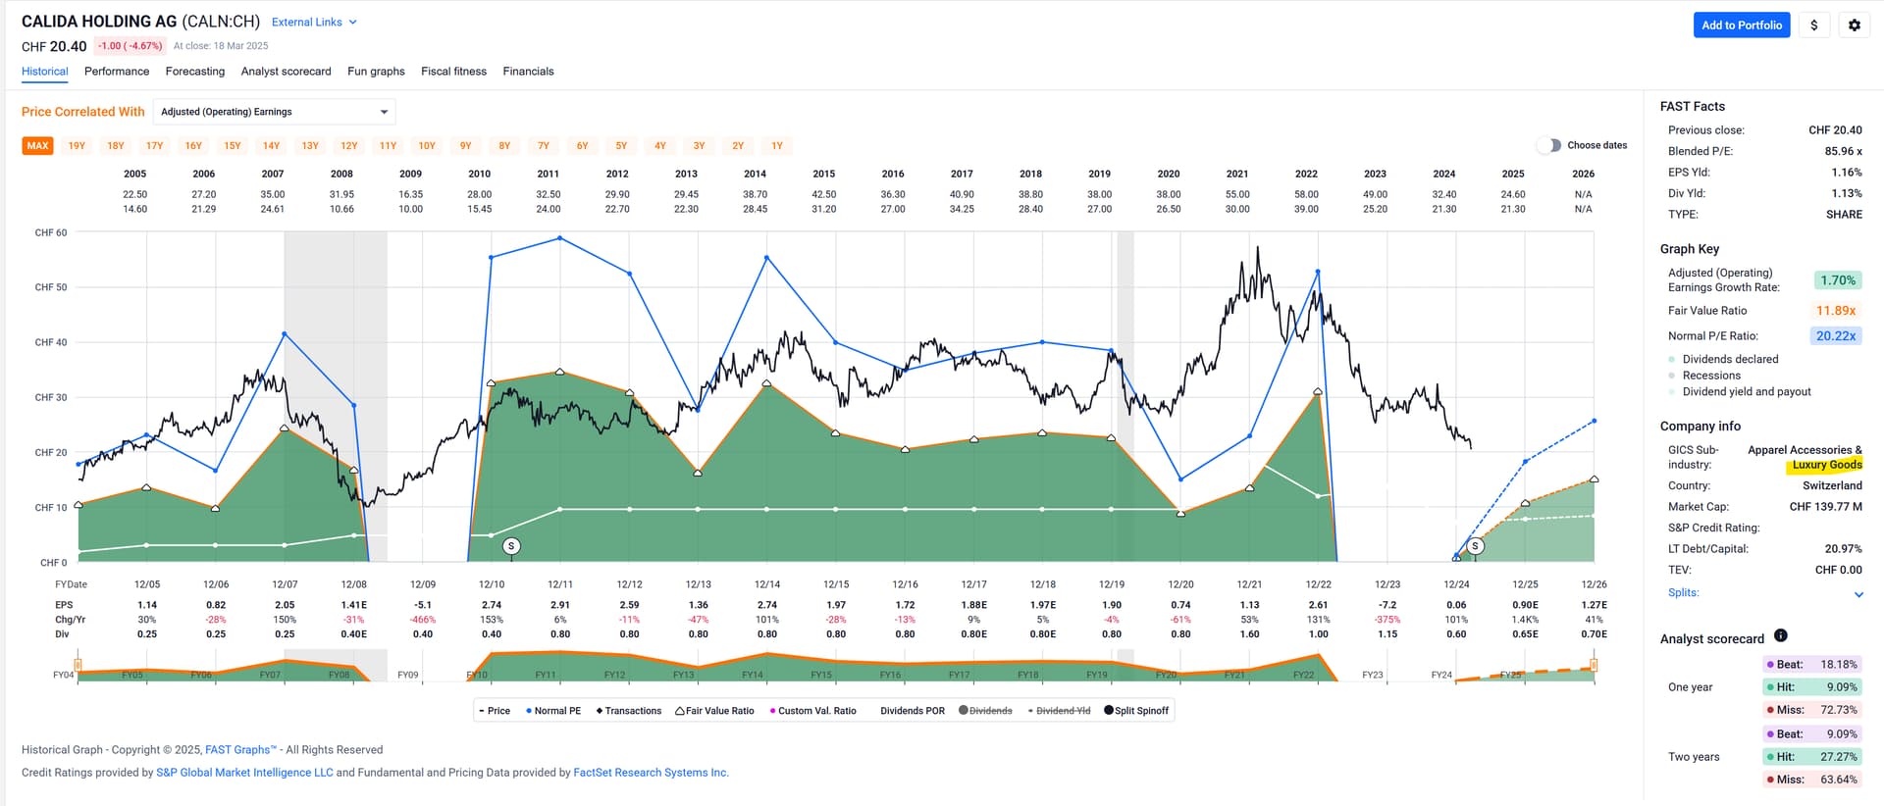Open the S&P Global Market Intelligence LLC link
Screen dimensions: 1884x806
(244, 773)
